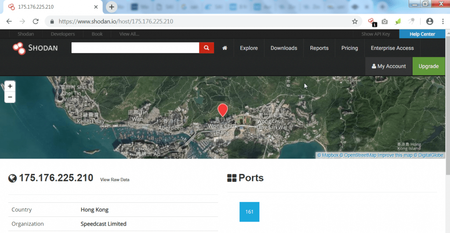Click the green leaf extension icon

click(x=398, y=21)
